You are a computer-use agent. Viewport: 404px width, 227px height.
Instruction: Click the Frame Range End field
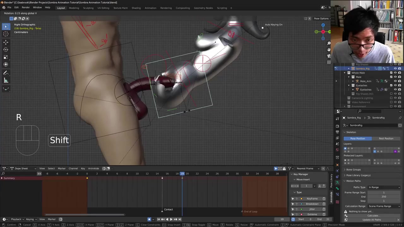[384, 197]
